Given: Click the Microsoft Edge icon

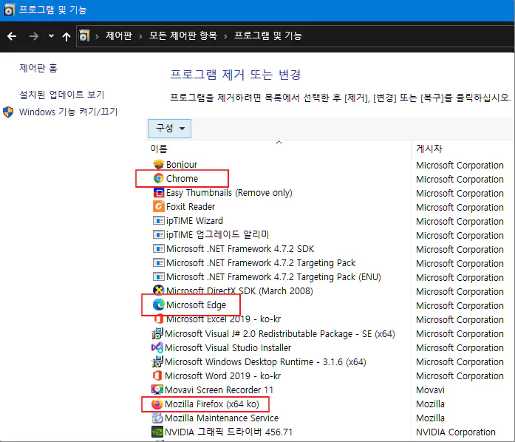Looking at the screenshot, I should [x=159, y=305].
